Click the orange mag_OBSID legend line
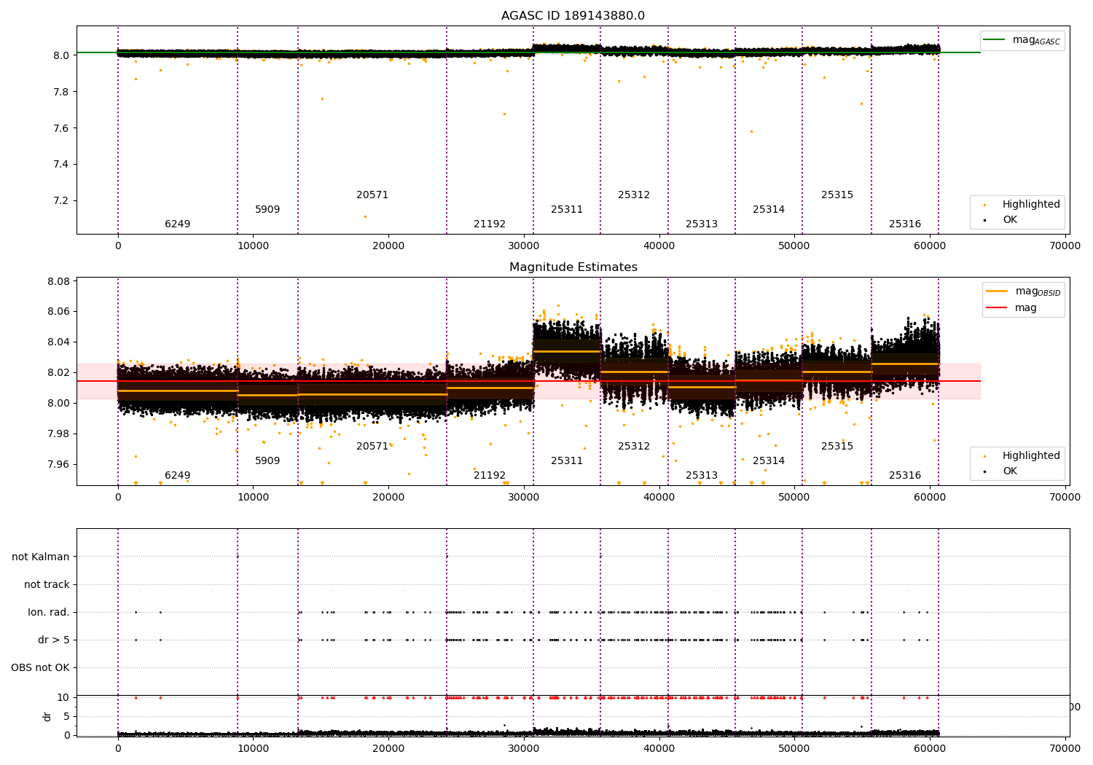Image resolution: width=1093 pixels, height=765 pixels. pyautogui.click(x=996, y=291)
